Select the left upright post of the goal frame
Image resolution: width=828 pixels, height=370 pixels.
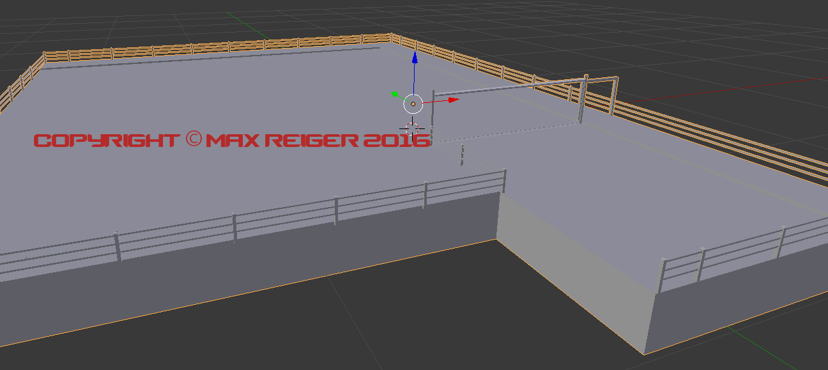[x=433, y=115]
